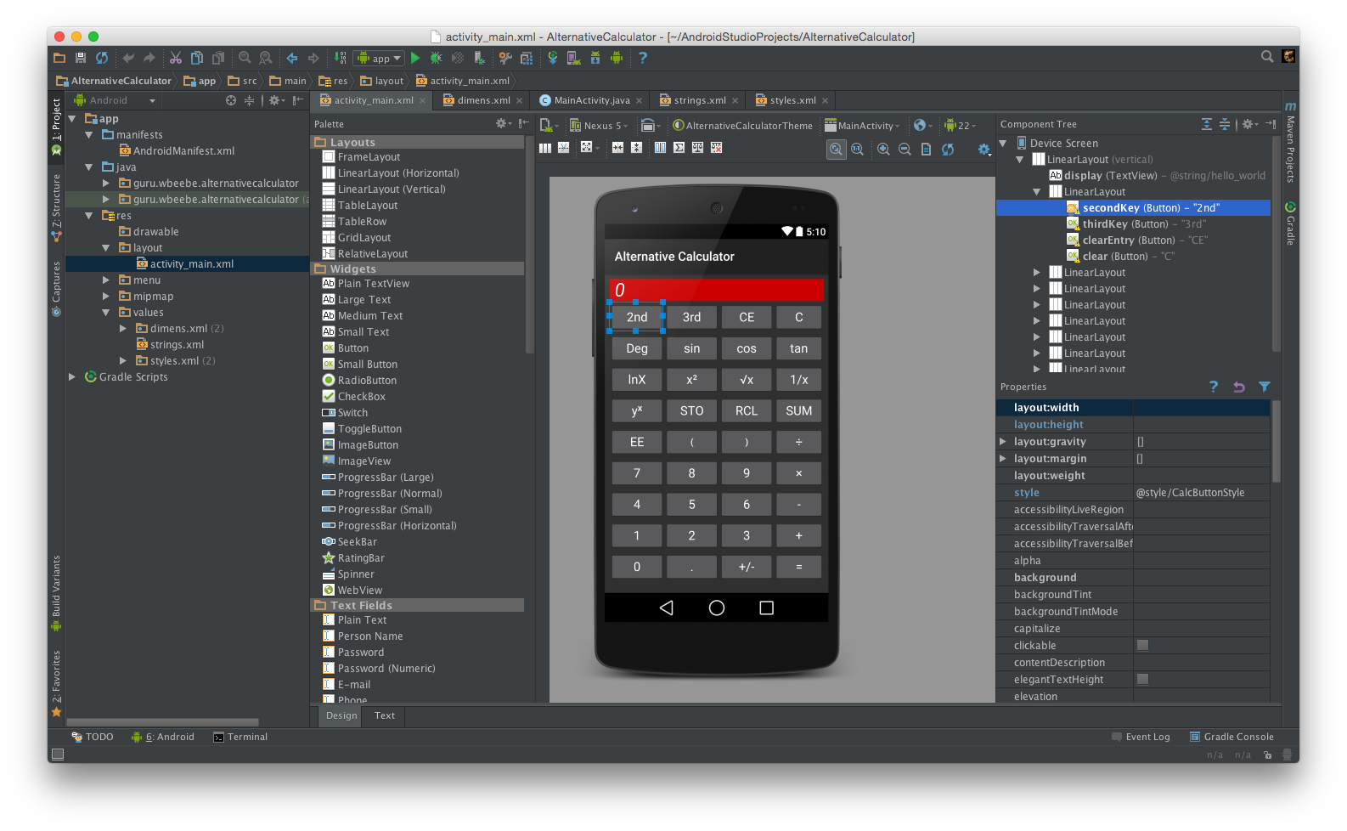Screen dimensions: 1347x831
Task: Run the app with the green play icon
Action: coord(415,58)
